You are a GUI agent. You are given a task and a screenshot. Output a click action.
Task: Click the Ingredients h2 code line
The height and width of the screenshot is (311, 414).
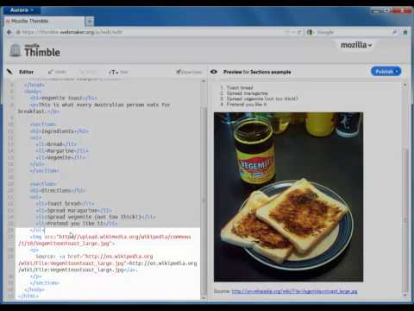(x=60, y=131)
